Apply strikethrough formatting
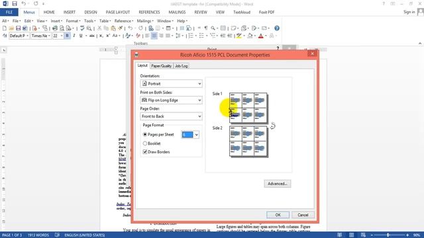This screenshot has width=424, height=238. coord(92,36)
